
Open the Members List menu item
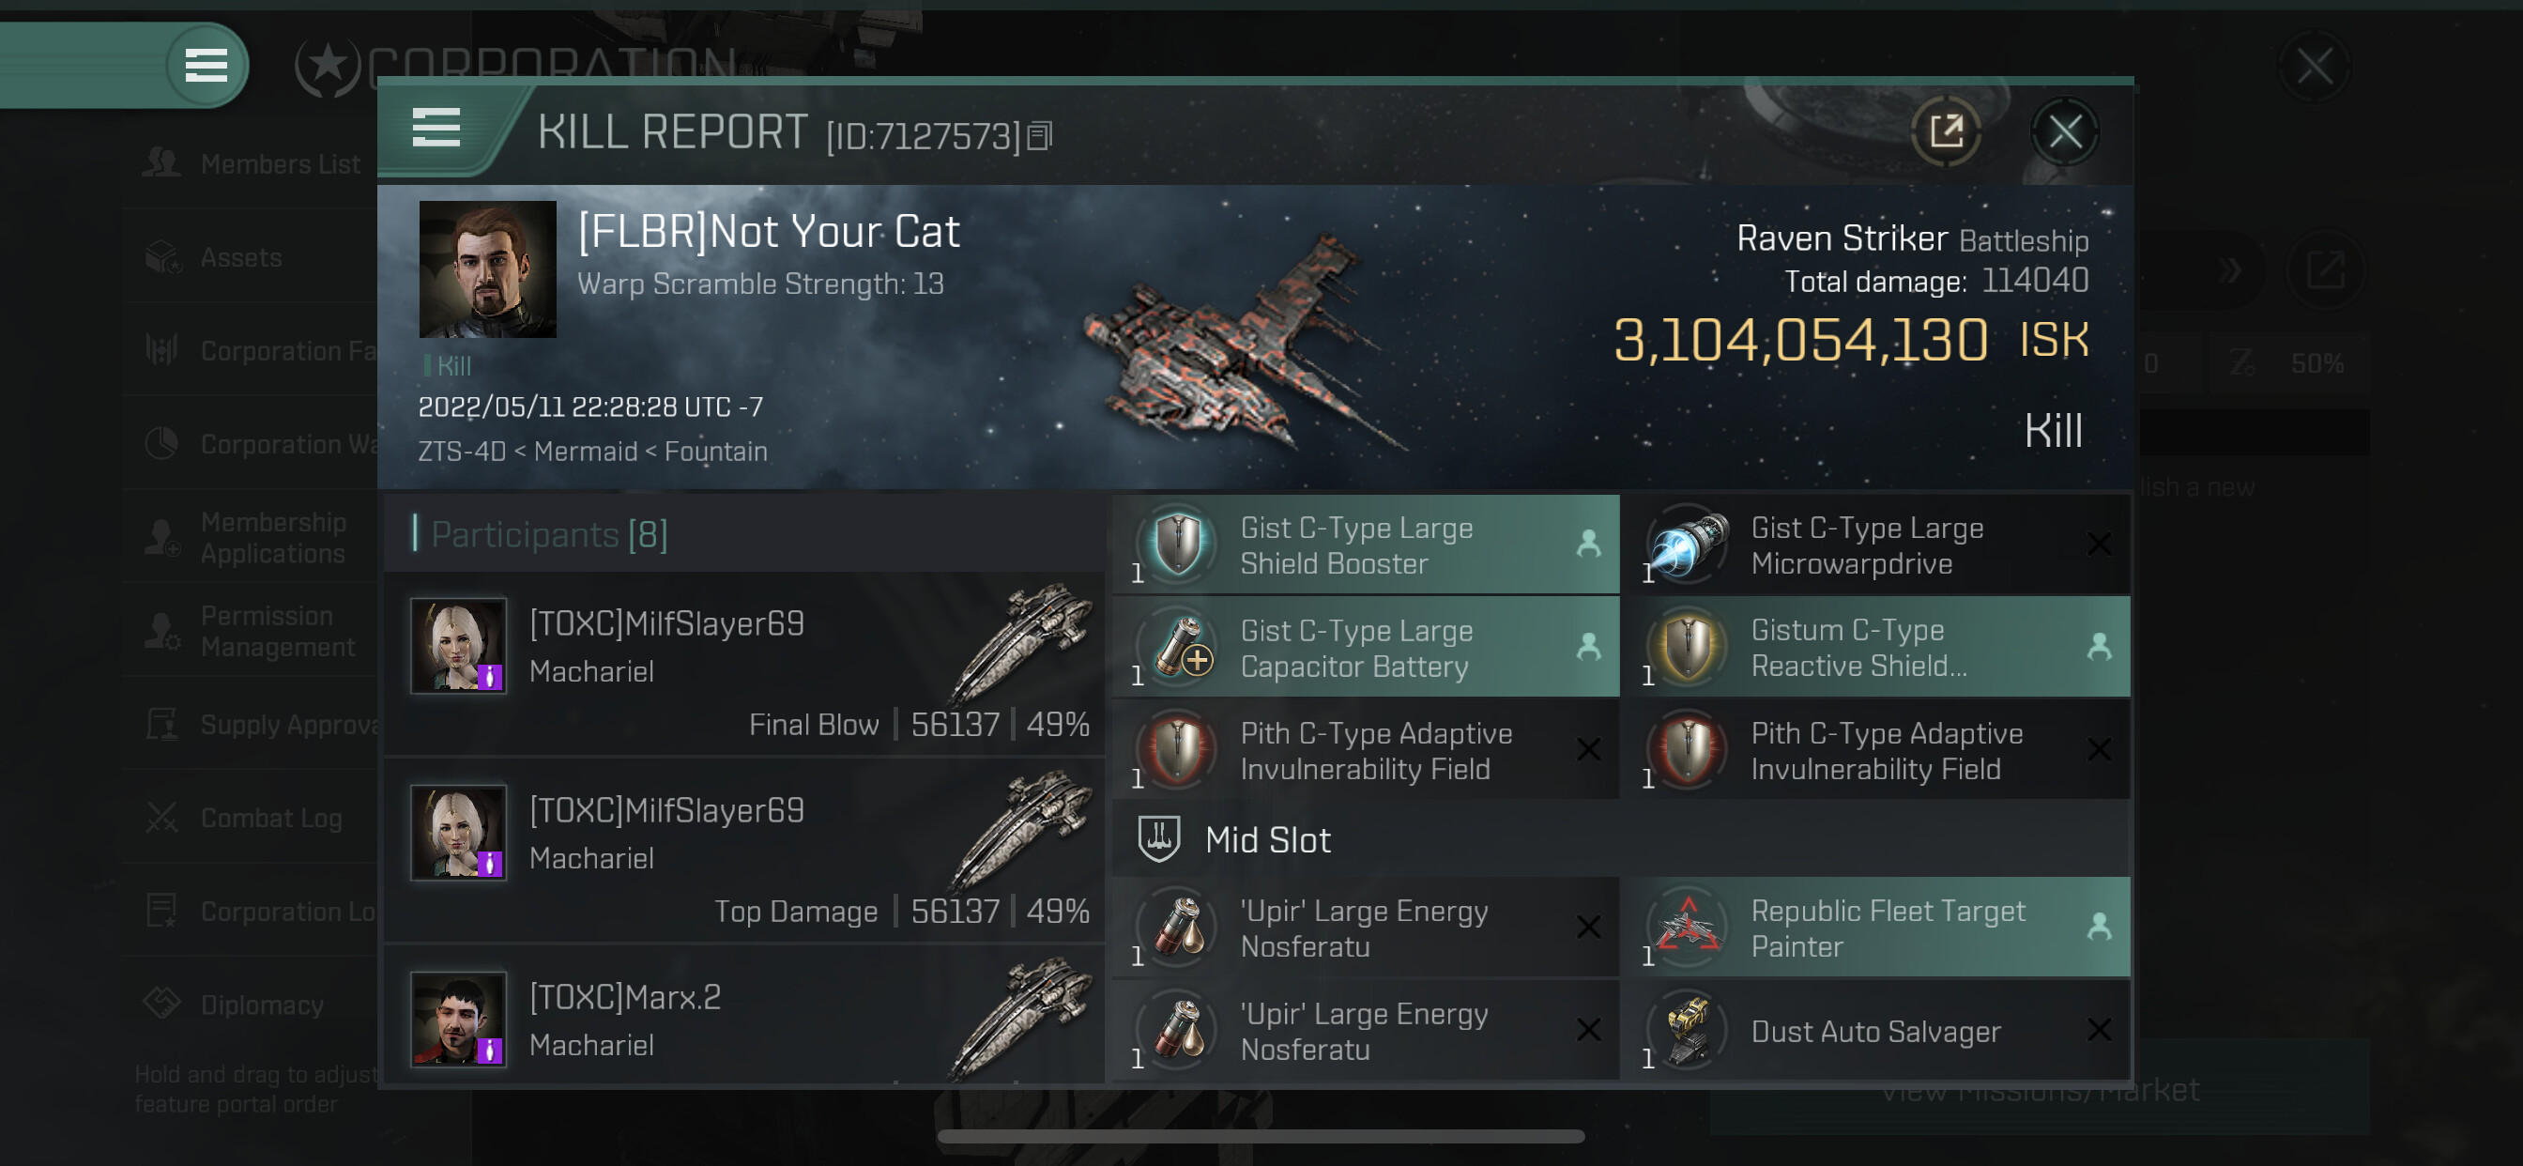(x=279, y=163)
